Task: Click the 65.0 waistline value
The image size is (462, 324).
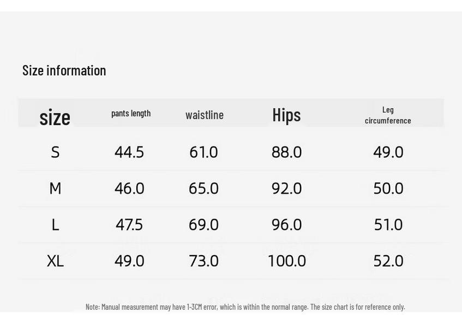Action: click(203, 188)
